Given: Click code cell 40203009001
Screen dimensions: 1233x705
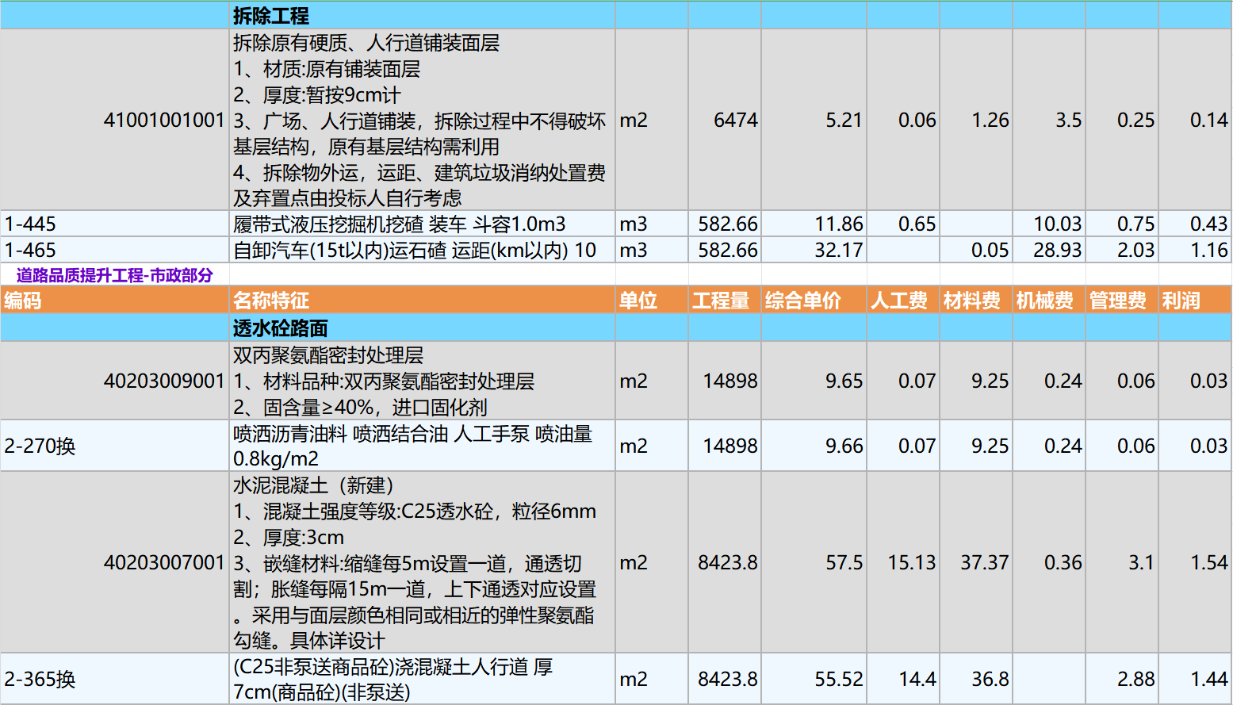Looking at the screenshot, I should 115,381.
